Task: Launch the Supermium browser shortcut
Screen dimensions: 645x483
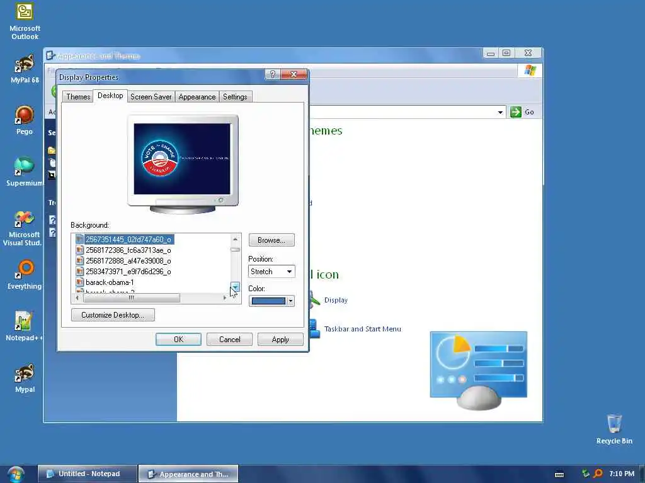Action: [25, 172]
